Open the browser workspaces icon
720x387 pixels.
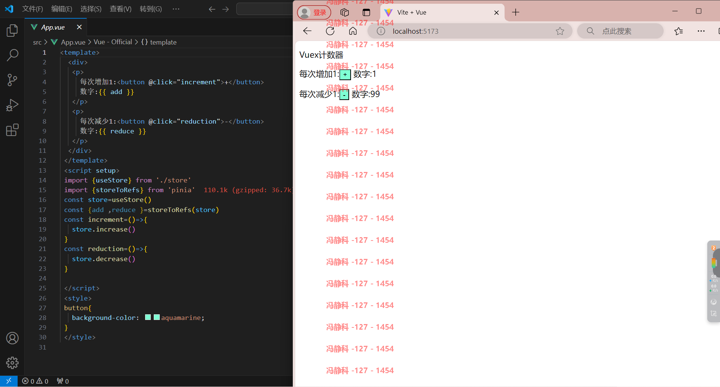pos(345,12)
